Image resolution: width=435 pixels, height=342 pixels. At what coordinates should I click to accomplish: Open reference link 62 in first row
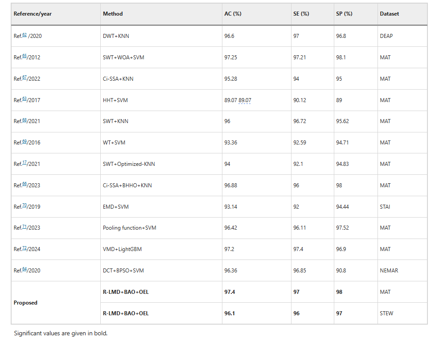[x=25, y=35]
